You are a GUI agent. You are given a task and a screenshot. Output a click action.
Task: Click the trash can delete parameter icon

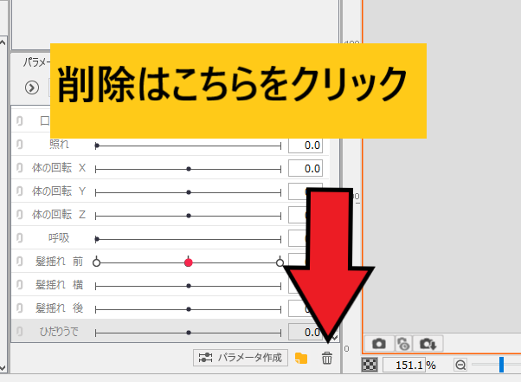(x=326, y=358)
